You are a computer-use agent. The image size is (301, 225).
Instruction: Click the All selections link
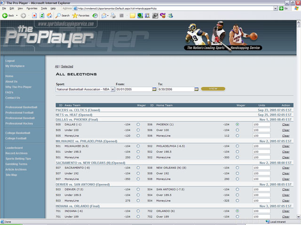coord(56,67)
